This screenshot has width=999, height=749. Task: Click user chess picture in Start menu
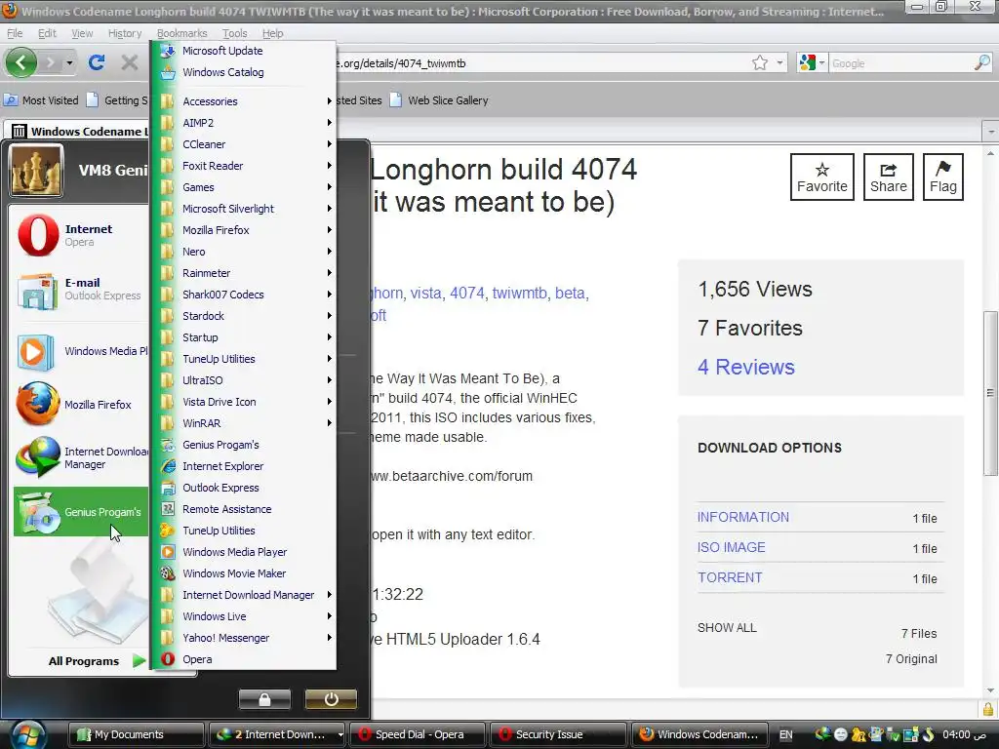point(36,170)
